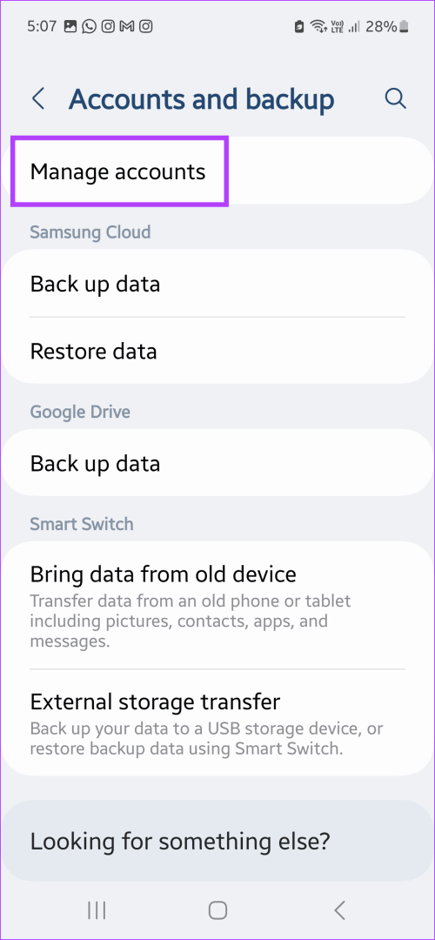This screenshot has height=940, width=435.
Task: Tap the bottom navigation back arrow
Action: point(339,910)
